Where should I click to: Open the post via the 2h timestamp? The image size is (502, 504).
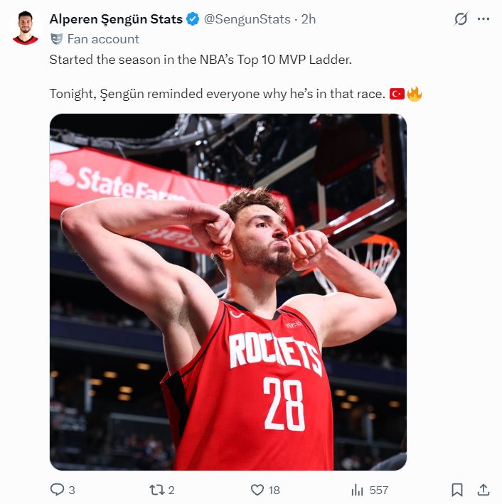coord(309,19)
